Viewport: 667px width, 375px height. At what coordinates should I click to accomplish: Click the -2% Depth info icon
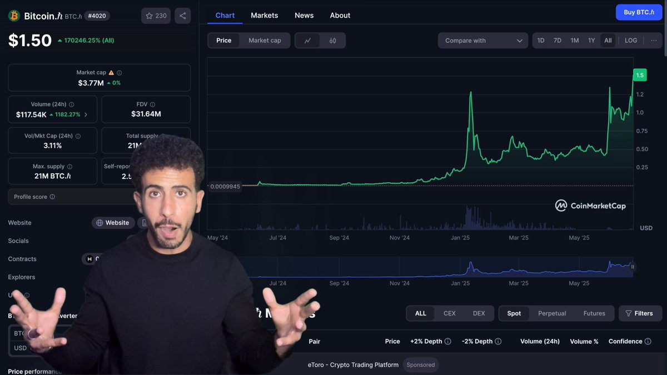[x=499, y=342]
